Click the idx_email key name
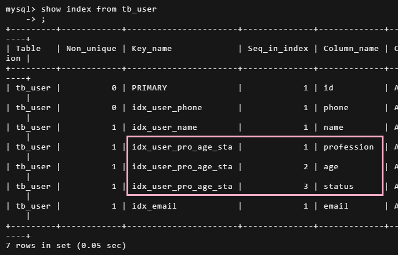 point(154,206)
